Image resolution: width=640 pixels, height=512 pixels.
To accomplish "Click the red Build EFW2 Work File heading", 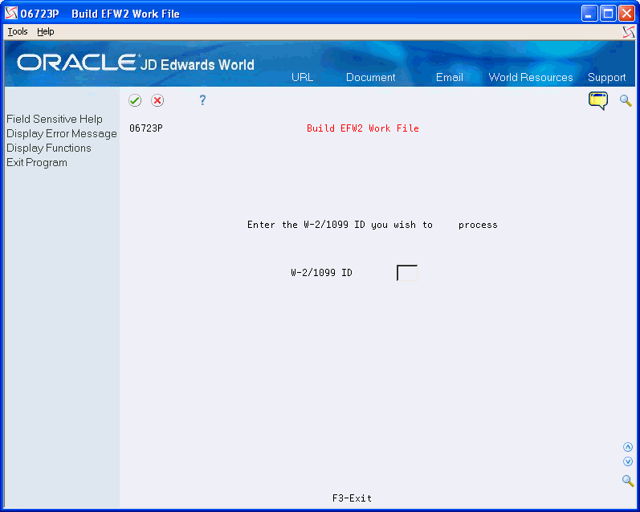I will 363,128.
